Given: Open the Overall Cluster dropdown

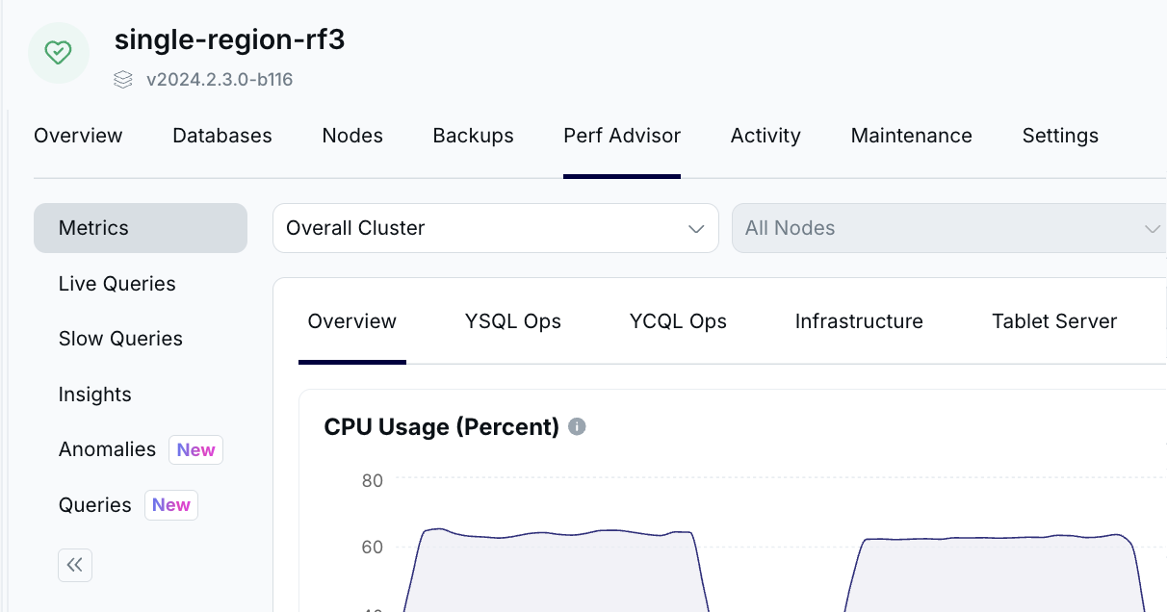Looking at the screenshot, I should (495, 228).
